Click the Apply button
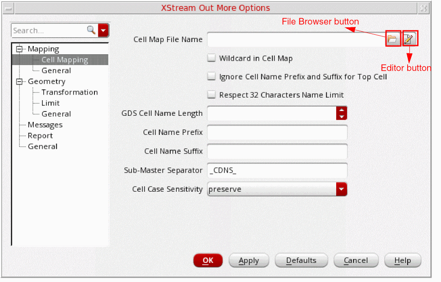Viewport: 441px width, 282px height. point(249,260)
